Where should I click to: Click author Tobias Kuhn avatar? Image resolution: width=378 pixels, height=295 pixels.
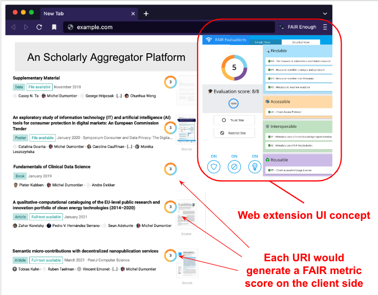tap(15, 269)
